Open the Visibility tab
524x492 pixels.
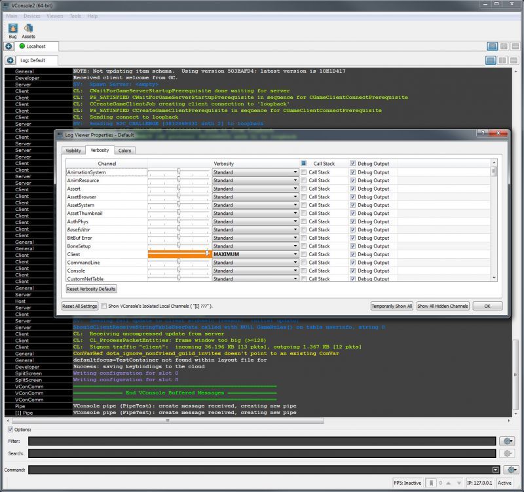point(73,151)
